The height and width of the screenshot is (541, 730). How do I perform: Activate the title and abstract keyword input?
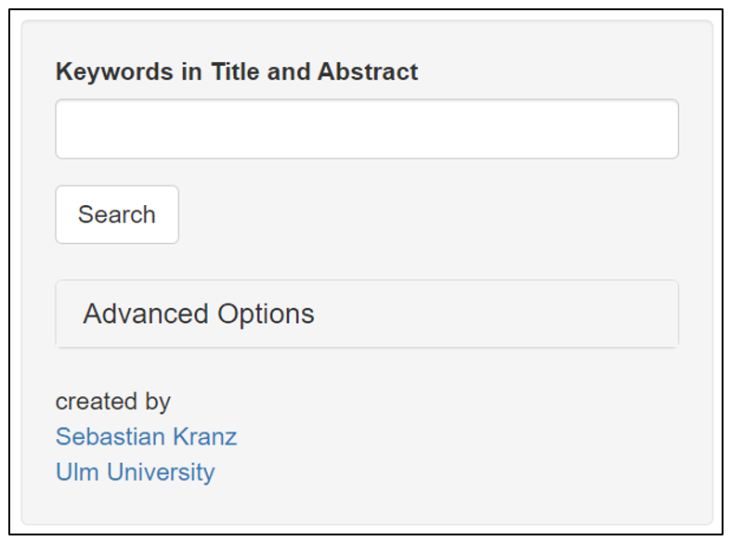(367, 129)
